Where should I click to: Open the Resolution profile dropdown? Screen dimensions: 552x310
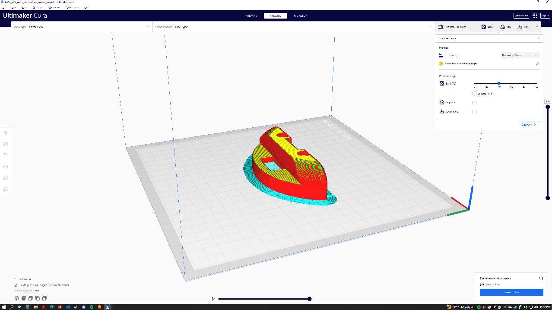[520, 55]
